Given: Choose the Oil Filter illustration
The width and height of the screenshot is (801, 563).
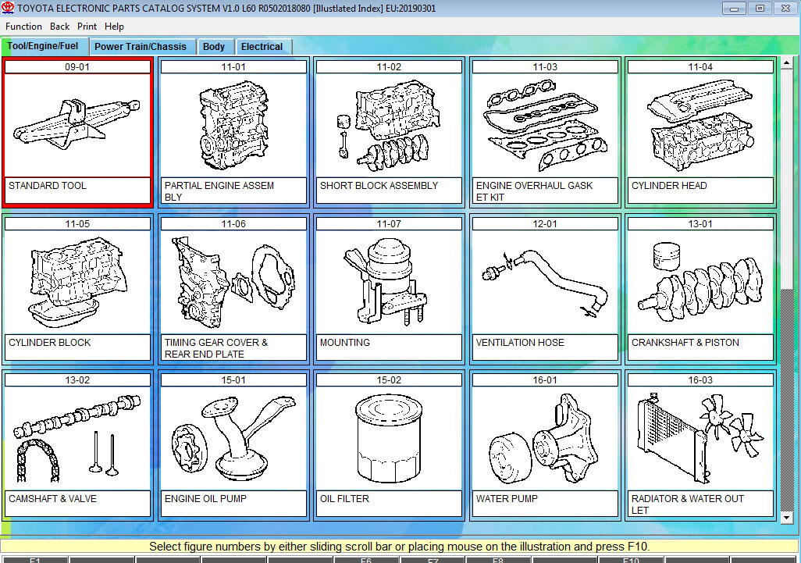Looking at the screenshot, I should pyautogui.click(x=389, y=438).
